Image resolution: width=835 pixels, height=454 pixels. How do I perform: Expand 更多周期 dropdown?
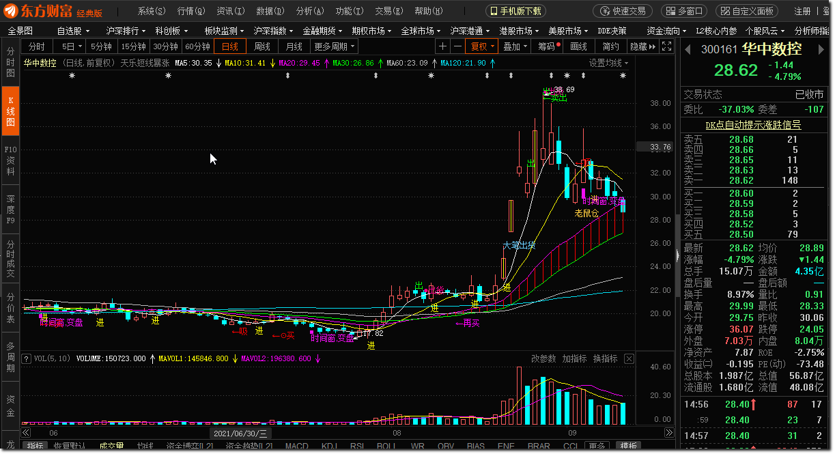tap(335, 46)
